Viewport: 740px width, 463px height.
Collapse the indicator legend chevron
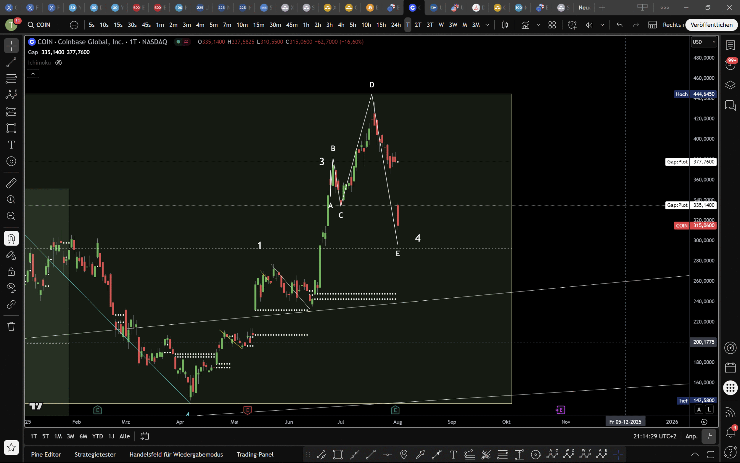[x=33, y=73]
